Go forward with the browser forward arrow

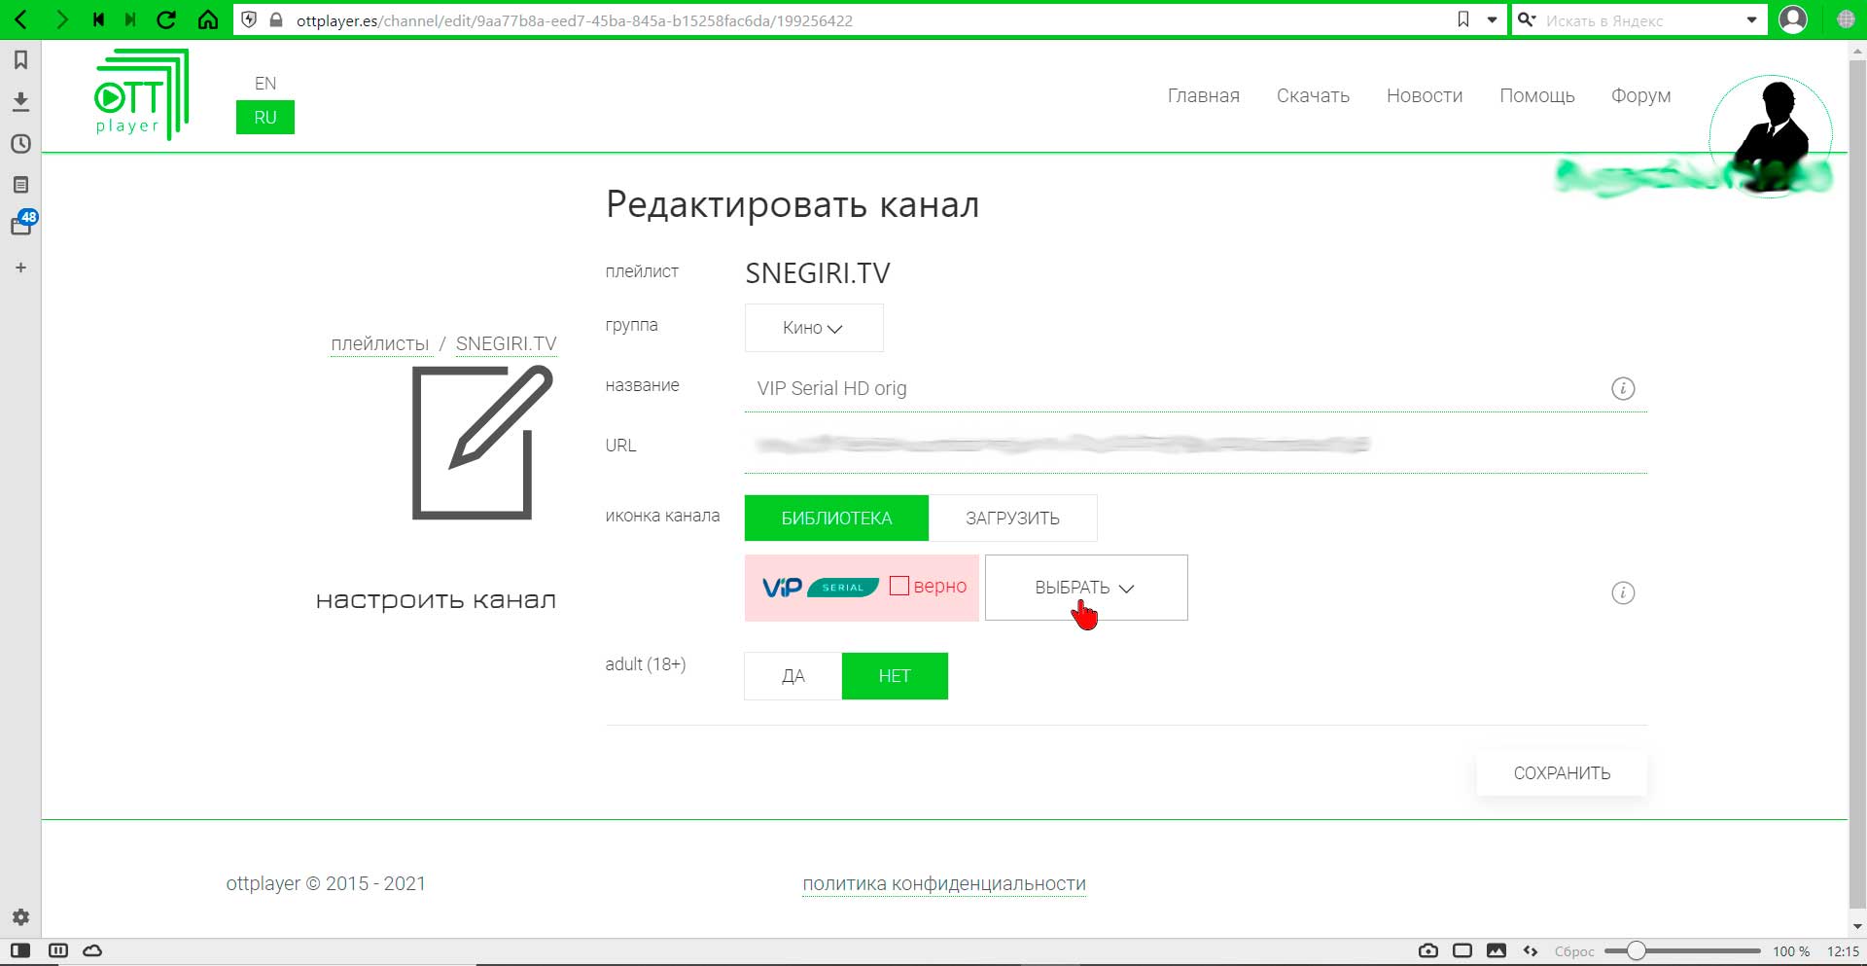coord(62,19)
